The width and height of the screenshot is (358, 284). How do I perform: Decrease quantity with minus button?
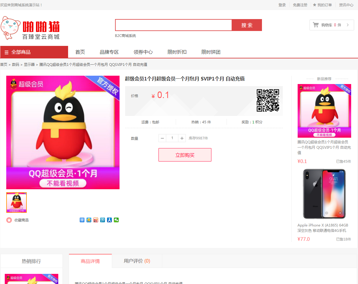click(162, 138)
